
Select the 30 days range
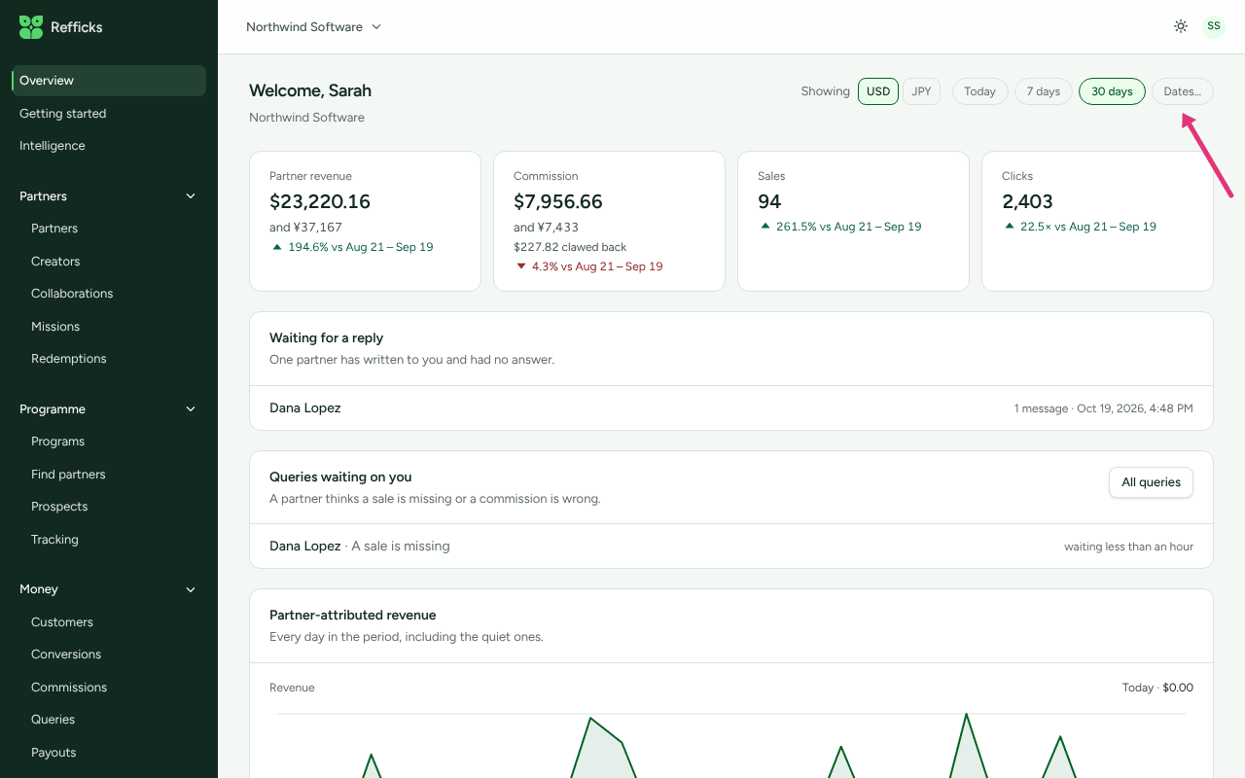[1112, 91]
